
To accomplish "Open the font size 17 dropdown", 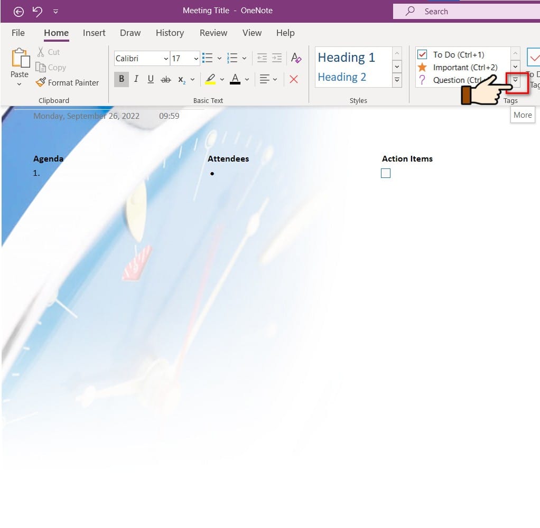I will tap(196, 59).
